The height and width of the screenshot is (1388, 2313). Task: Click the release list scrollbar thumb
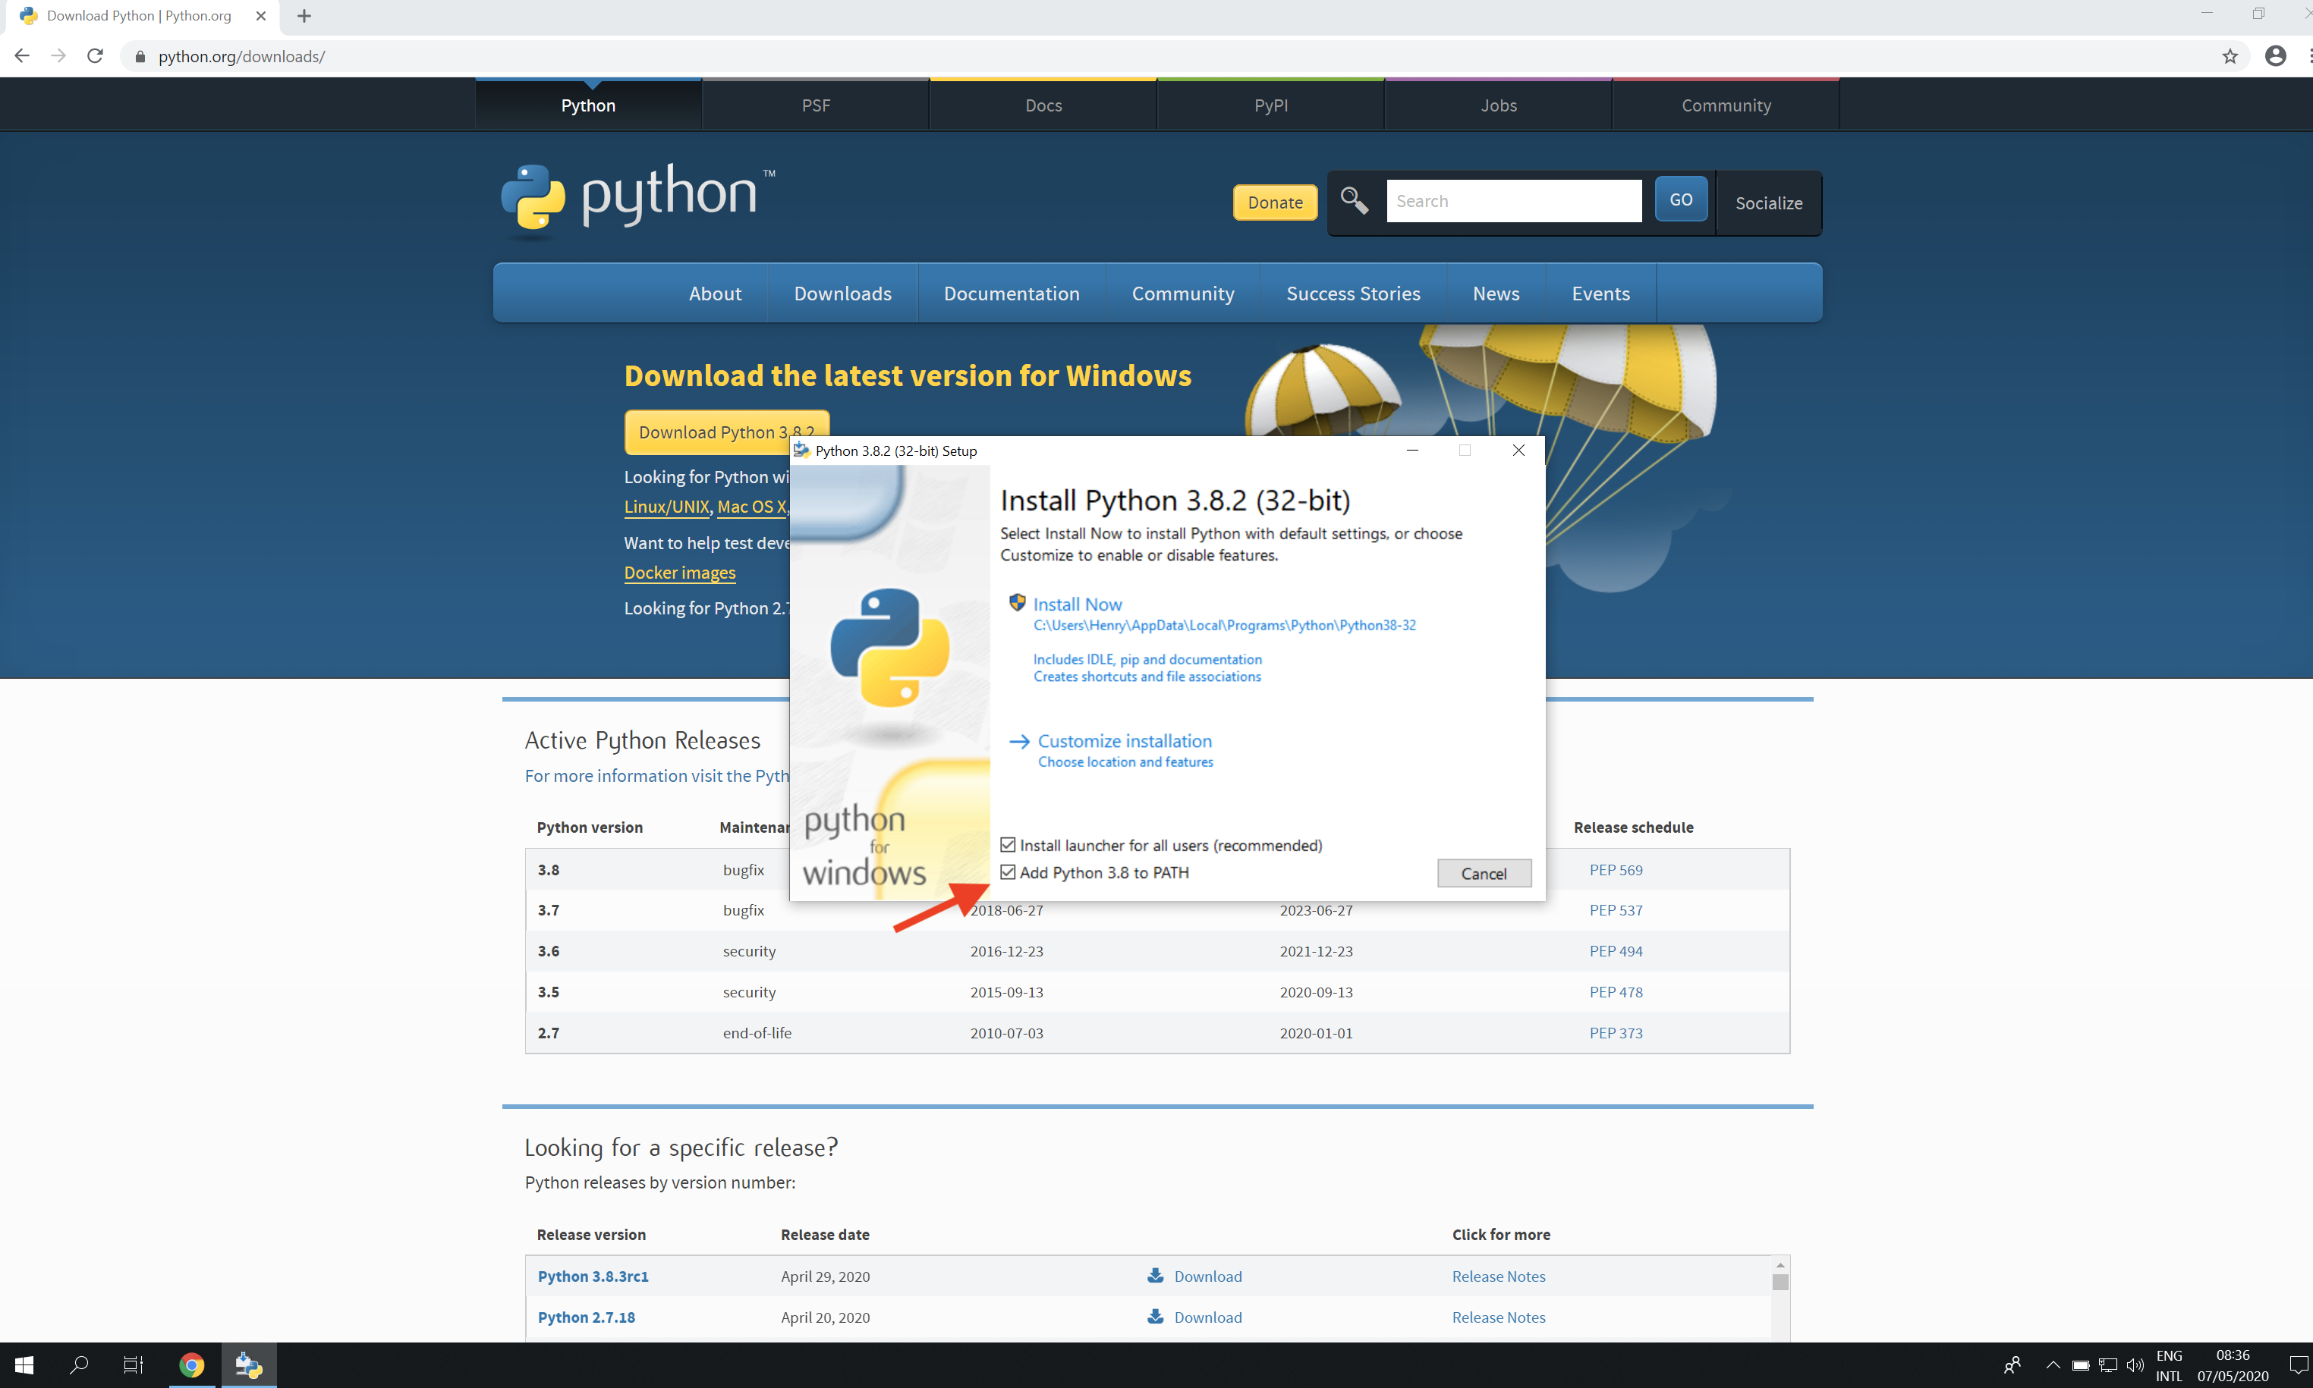point(1780,1283)
